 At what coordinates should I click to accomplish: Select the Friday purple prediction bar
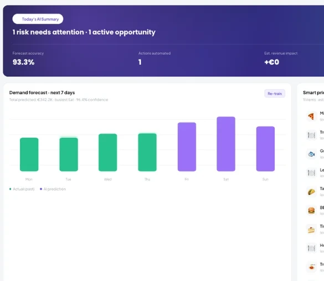tap(187, 147)
